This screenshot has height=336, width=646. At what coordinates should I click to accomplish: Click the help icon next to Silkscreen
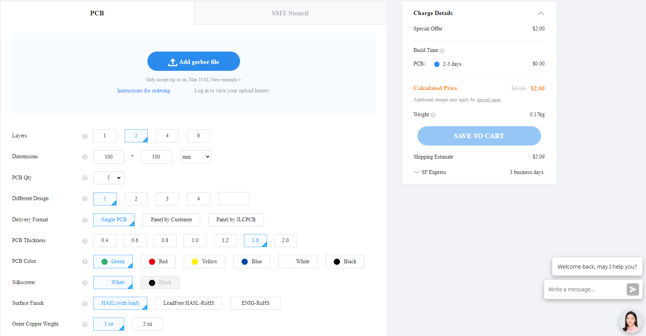tap(85, 283)
